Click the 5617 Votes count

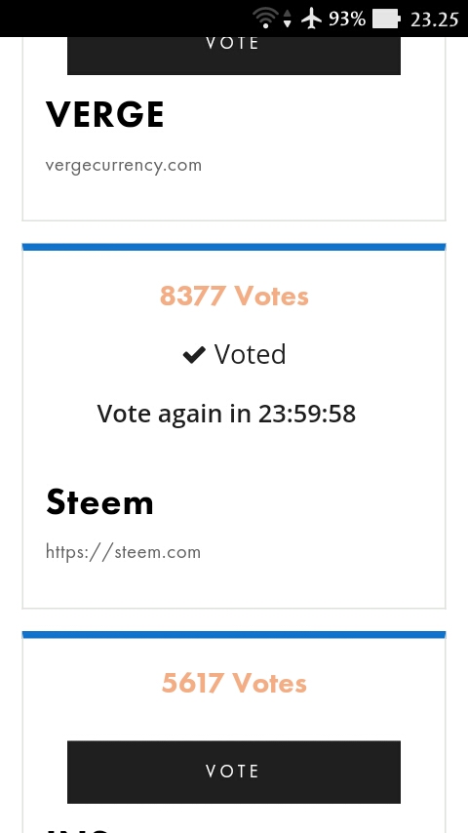[234, 683]
